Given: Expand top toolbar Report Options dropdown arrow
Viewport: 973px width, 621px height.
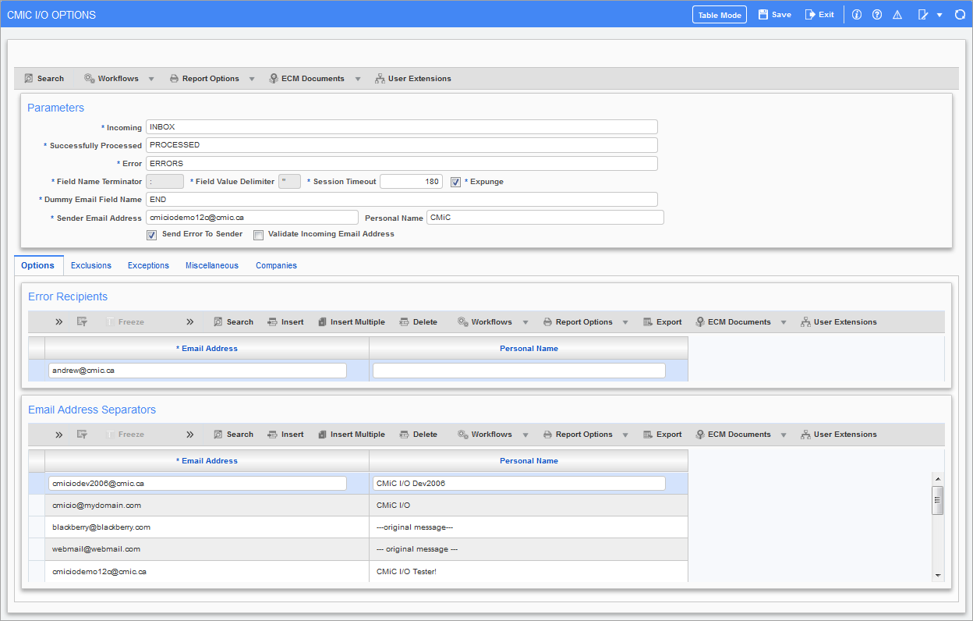Looking at the screenshot, I should tap(252, 79).
